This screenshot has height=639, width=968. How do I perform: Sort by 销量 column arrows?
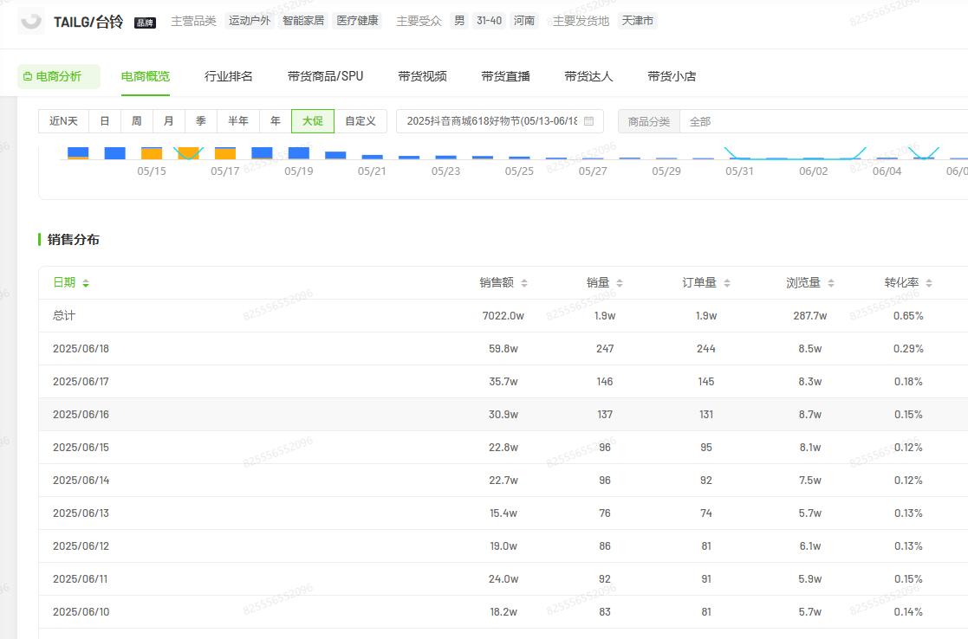point(619,283)
